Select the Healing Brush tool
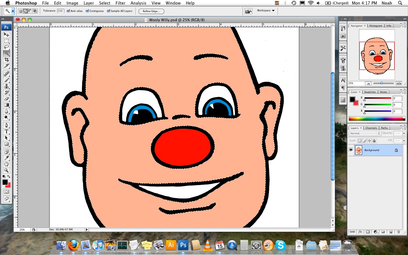The height and width of the screenshot is (255, 408). click(6, 74)
